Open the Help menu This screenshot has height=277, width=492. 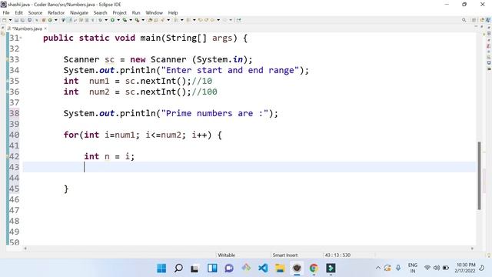[173, 12]
